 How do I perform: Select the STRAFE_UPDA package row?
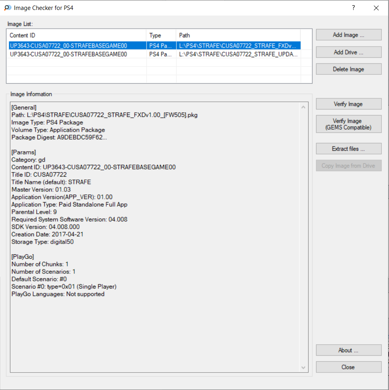154,54
